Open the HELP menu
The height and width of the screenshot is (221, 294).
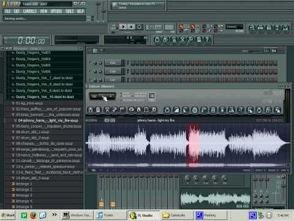(80, 11)
